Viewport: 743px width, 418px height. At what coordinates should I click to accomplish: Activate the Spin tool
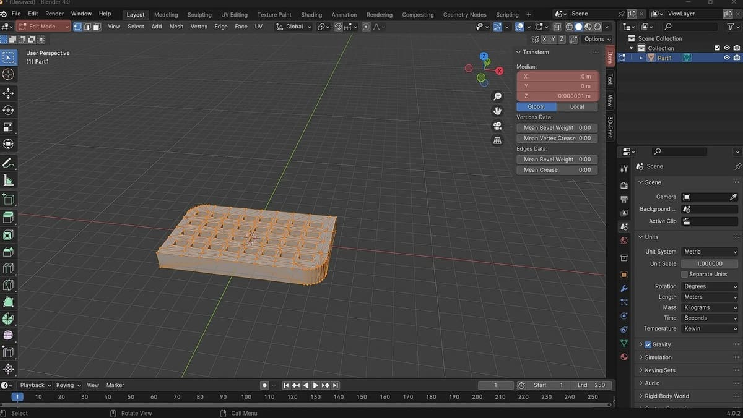(9, 318)
